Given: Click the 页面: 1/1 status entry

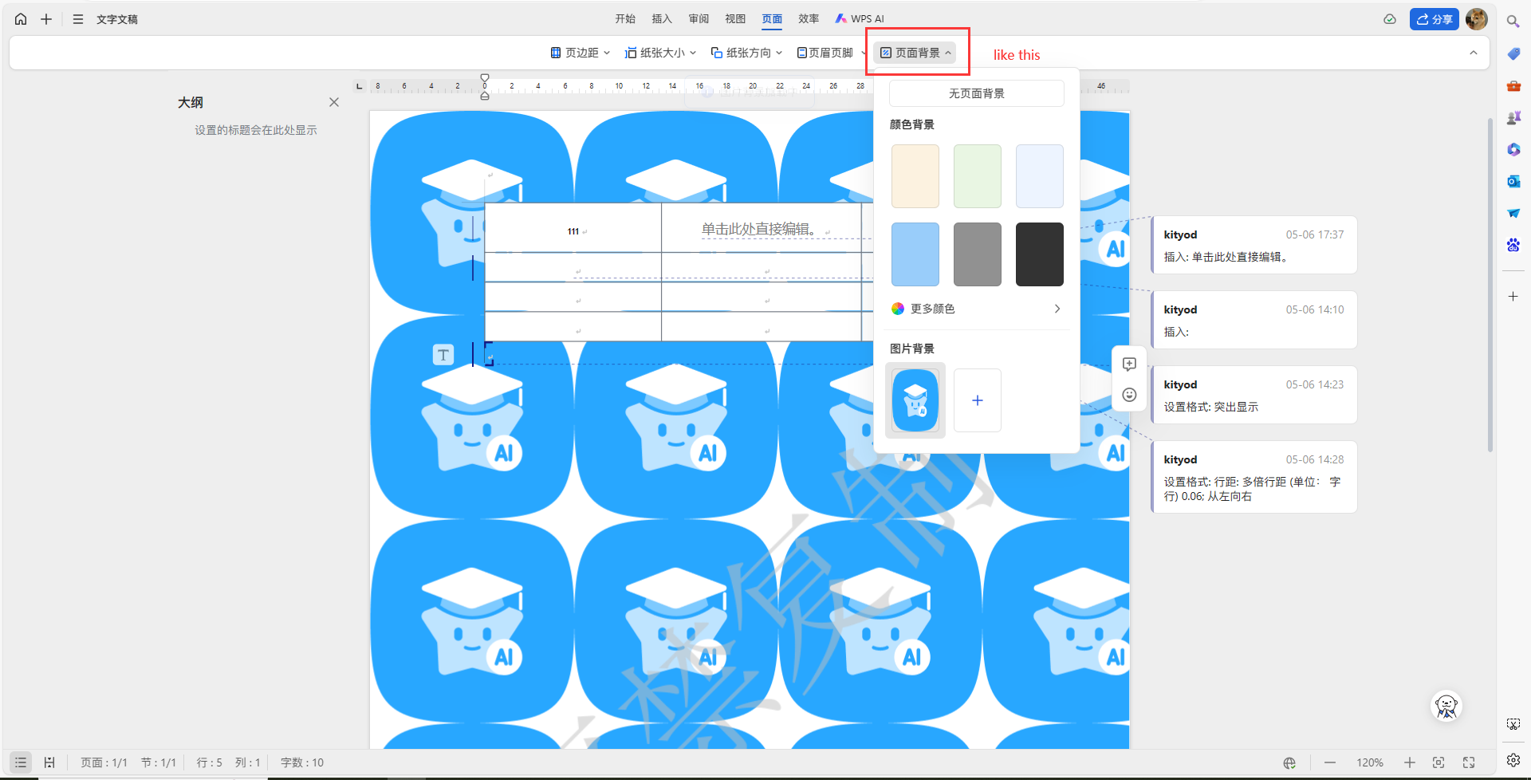Looking at the screenshot, I should [x=104, y=762].
